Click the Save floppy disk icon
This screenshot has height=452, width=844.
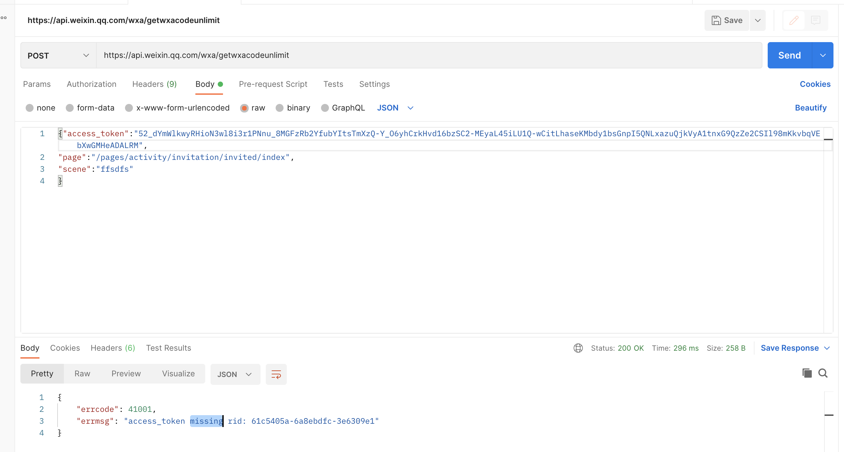pyautogui.click(x=716, y=20)
